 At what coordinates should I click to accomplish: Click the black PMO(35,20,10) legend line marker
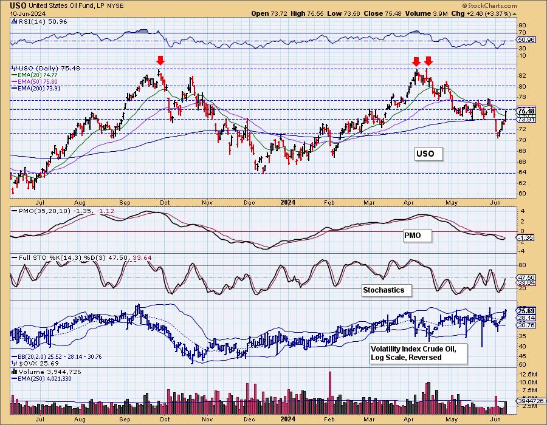click(15, 211)
